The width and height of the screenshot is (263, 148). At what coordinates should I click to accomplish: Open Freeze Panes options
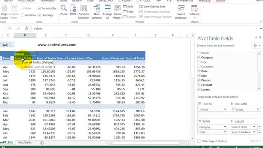click(118, 12)
